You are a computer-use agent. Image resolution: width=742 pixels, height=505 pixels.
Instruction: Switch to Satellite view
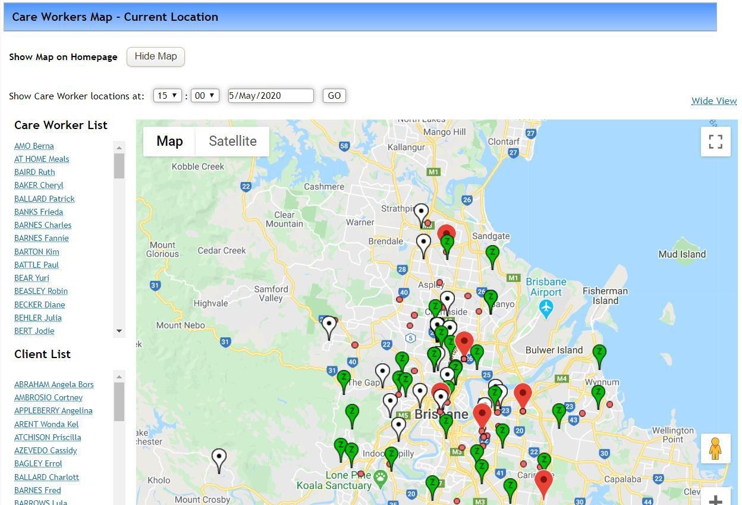pos(232,141)
